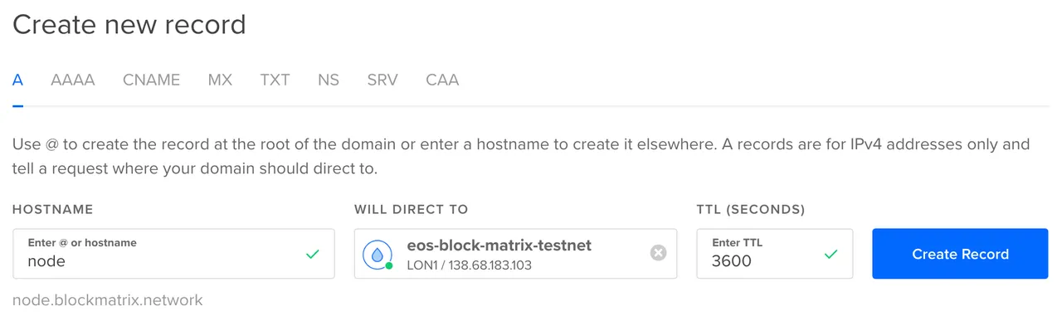Click the LON1 / 138.68.183.103 address text

[x=470, y=265]
